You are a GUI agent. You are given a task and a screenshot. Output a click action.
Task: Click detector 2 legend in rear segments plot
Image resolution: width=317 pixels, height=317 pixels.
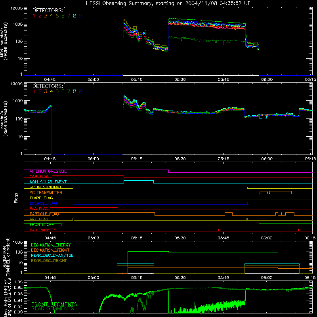40,92
